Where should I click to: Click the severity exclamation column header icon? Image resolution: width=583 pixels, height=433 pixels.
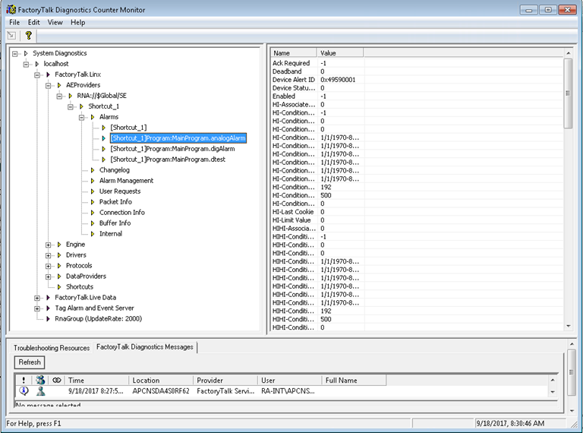[x=24, y=380]
